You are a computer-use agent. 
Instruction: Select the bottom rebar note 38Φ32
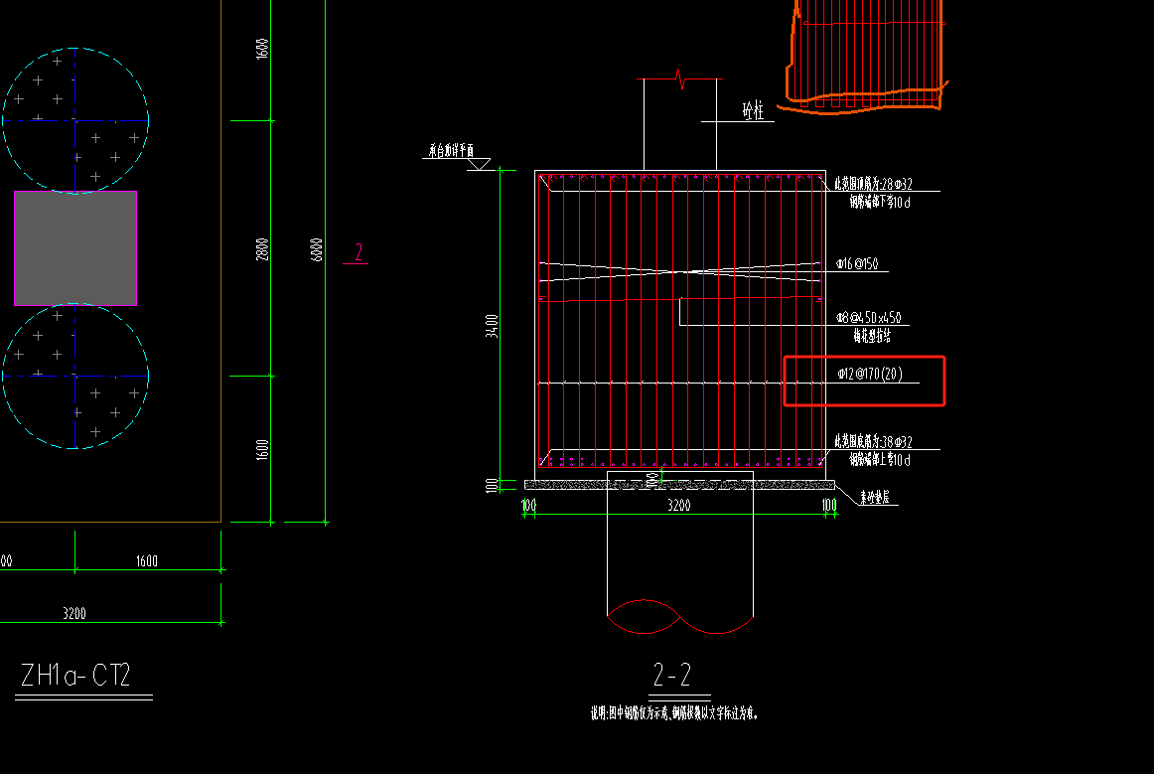(873, 442)
